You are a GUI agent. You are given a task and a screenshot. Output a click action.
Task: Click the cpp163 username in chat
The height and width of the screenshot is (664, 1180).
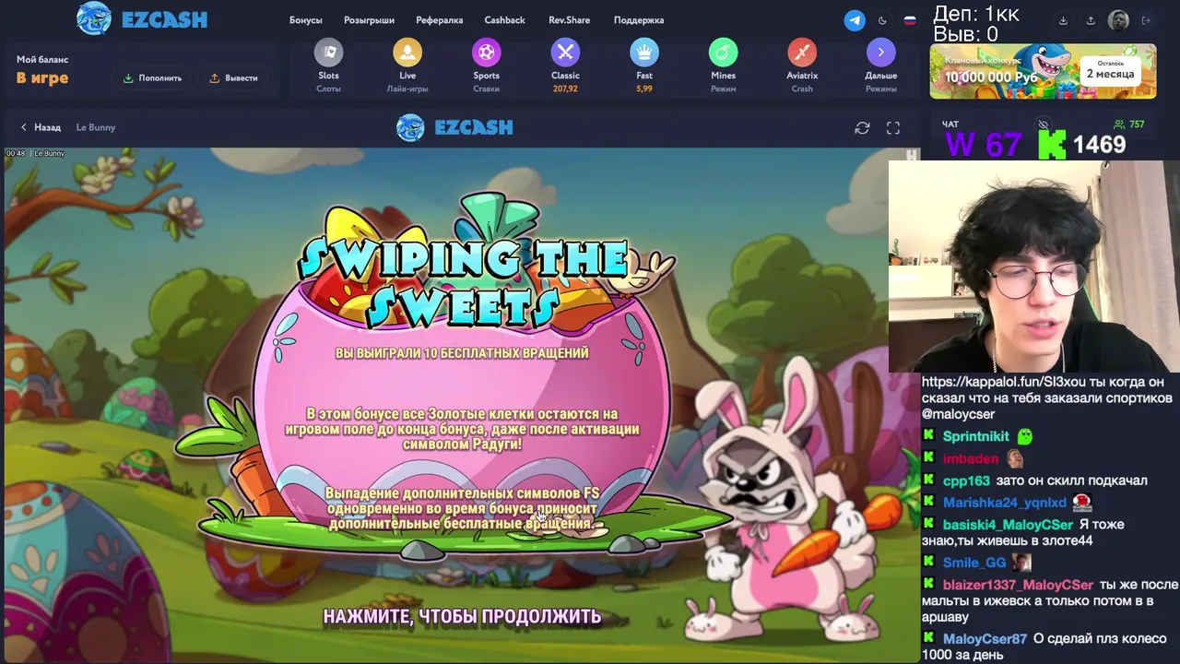point(966,480)
